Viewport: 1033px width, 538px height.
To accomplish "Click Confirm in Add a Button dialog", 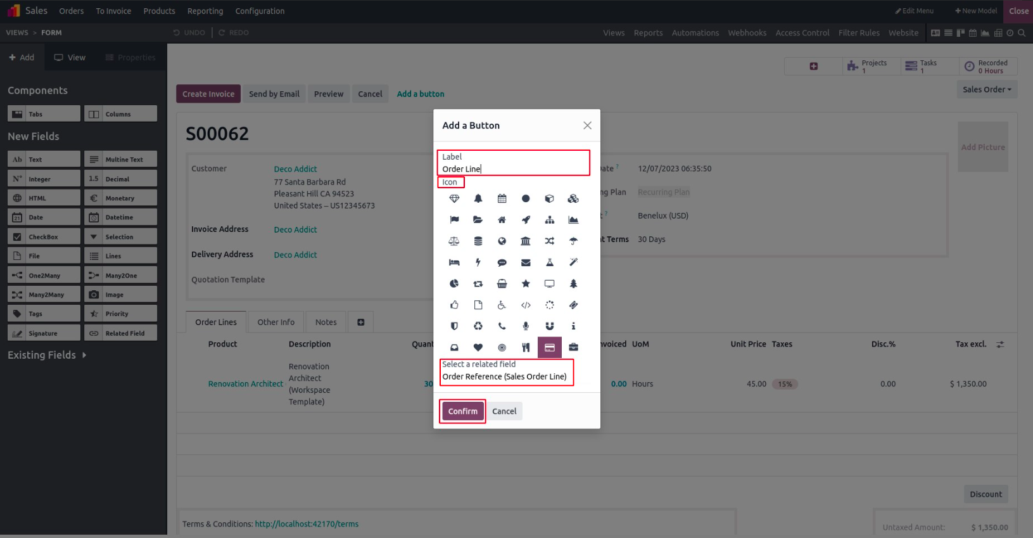I will [x=462, y=411].
